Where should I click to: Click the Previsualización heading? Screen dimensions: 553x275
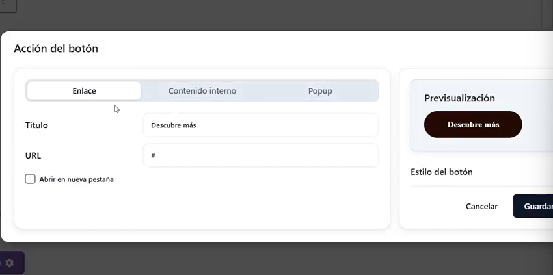click(459, 98)
